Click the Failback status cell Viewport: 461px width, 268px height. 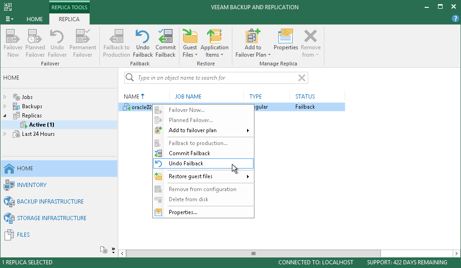(x=305, y=107)
